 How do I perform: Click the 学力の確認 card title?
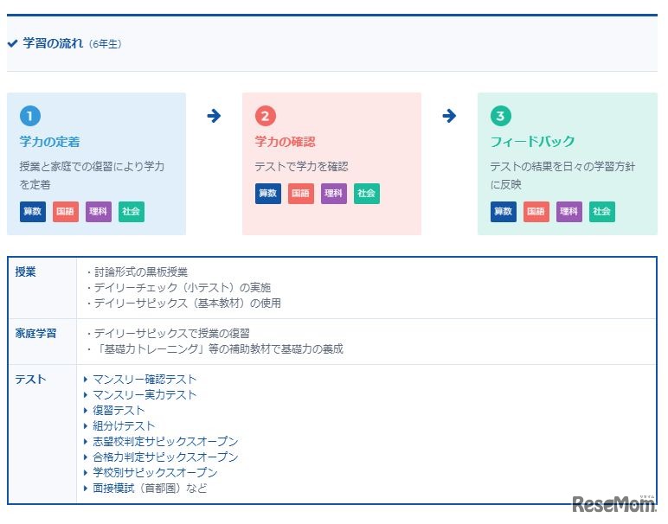coord(285,142)
